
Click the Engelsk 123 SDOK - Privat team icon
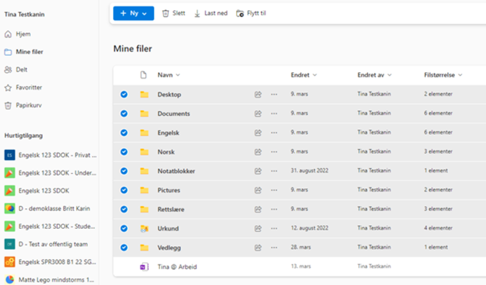coord(10,155)
